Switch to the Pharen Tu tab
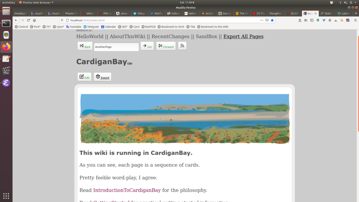359x202 pixels. point(72,13)
